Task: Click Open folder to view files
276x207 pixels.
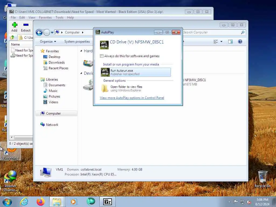Action: tap(136, 88)
